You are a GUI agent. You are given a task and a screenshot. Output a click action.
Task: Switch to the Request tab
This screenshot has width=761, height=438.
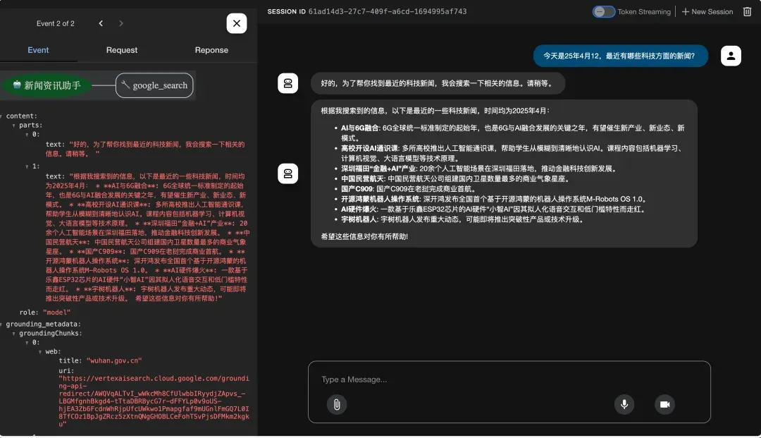122,50
